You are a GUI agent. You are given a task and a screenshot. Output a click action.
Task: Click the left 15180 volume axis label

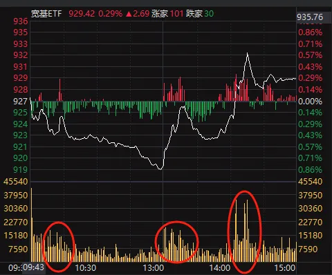pyautogui.click(x=15, y=236)
